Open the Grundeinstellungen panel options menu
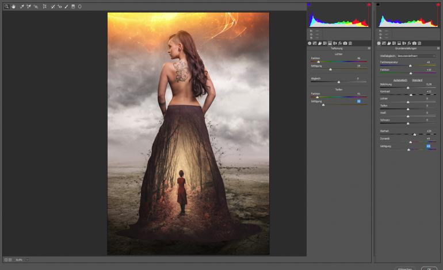The image size is (443, 270). tap(438, 48)
